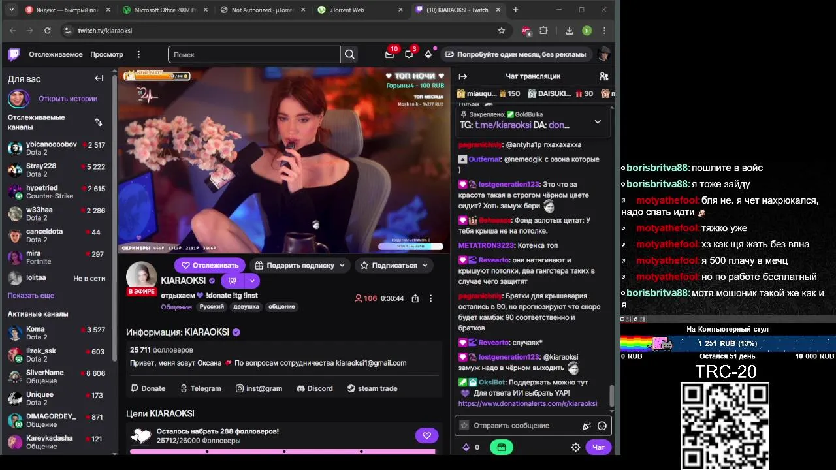
Task: Open the Twitch home logo
Action: click(x=14, y=54)
